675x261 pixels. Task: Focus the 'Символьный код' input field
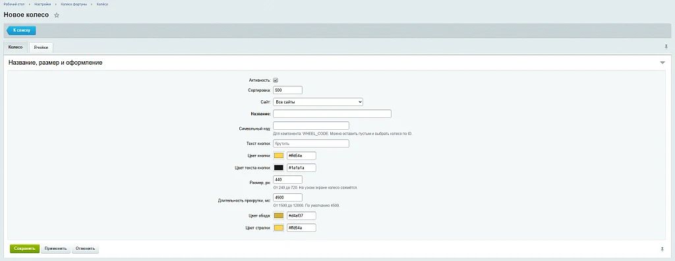tap(311, 125)
